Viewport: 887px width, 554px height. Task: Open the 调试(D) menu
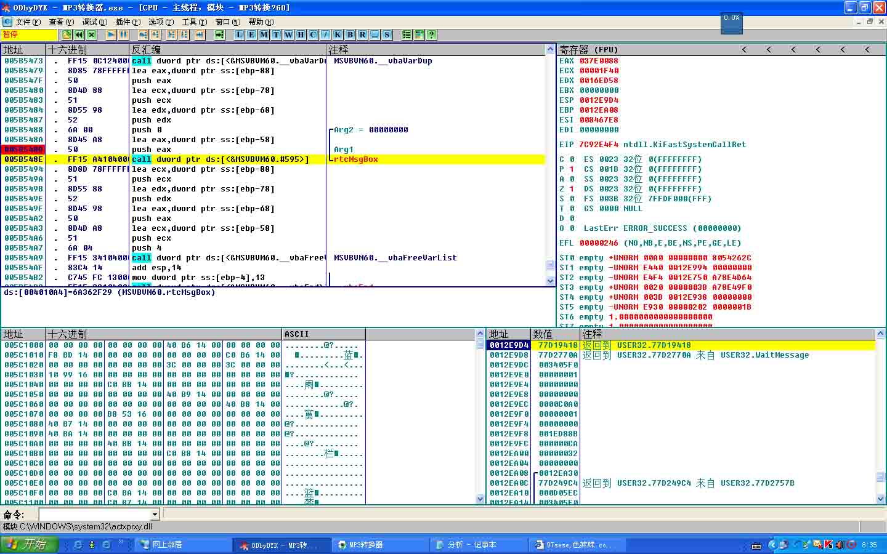pyautogui.click(x=94, y=22)
